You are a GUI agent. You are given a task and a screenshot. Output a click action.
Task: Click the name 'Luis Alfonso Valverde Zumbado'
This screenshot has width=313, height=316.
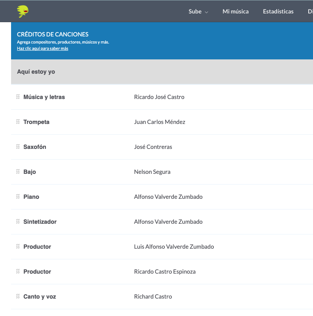pos(174,247)
